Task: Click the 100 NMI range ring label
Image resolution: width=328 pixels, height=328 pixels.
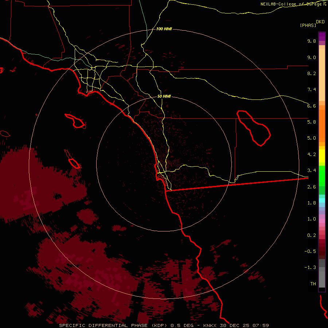Action: coord(164,29)
